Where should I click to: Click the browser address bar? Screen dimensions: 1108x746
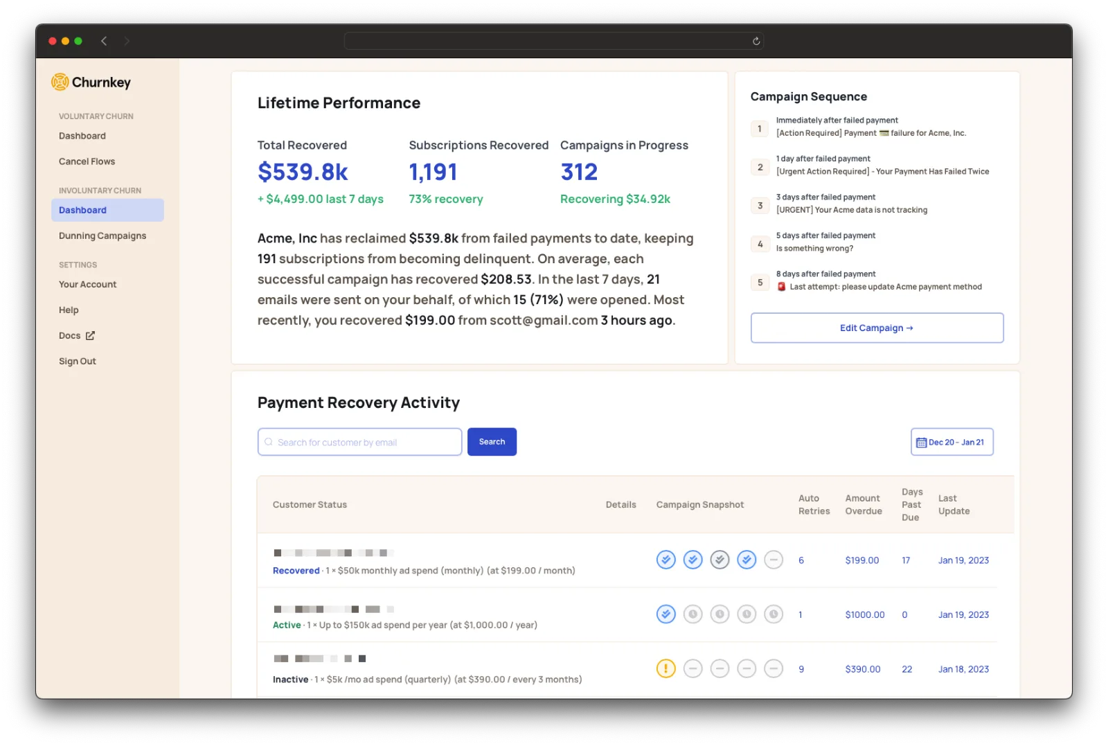554,41
